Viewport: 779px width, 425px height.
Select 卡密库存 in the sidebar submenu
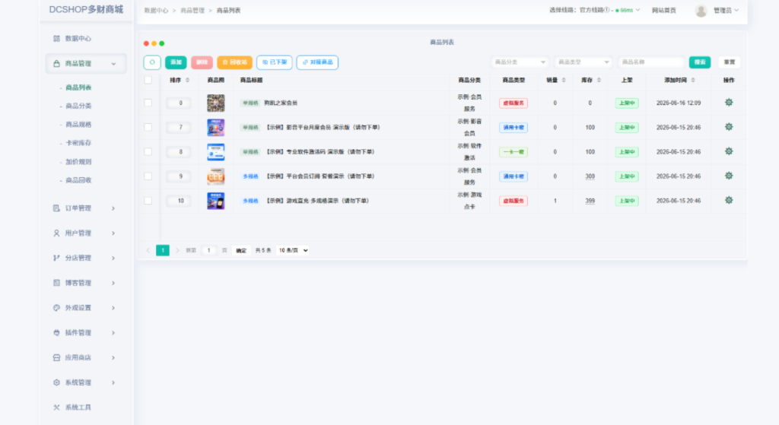click(x=78, y=143)
